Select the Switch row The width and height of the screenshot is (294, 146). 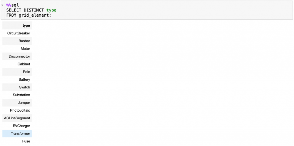tap(17, 87)
